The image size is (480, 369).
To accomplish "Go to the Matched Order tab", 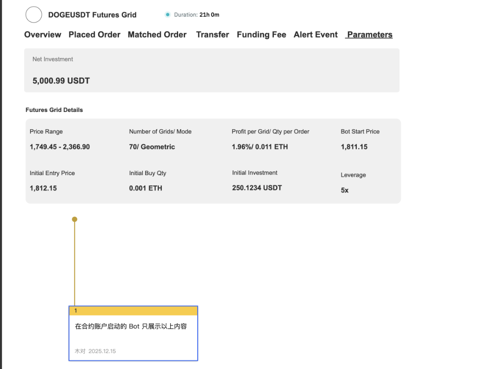I will (x=157, y=35).
